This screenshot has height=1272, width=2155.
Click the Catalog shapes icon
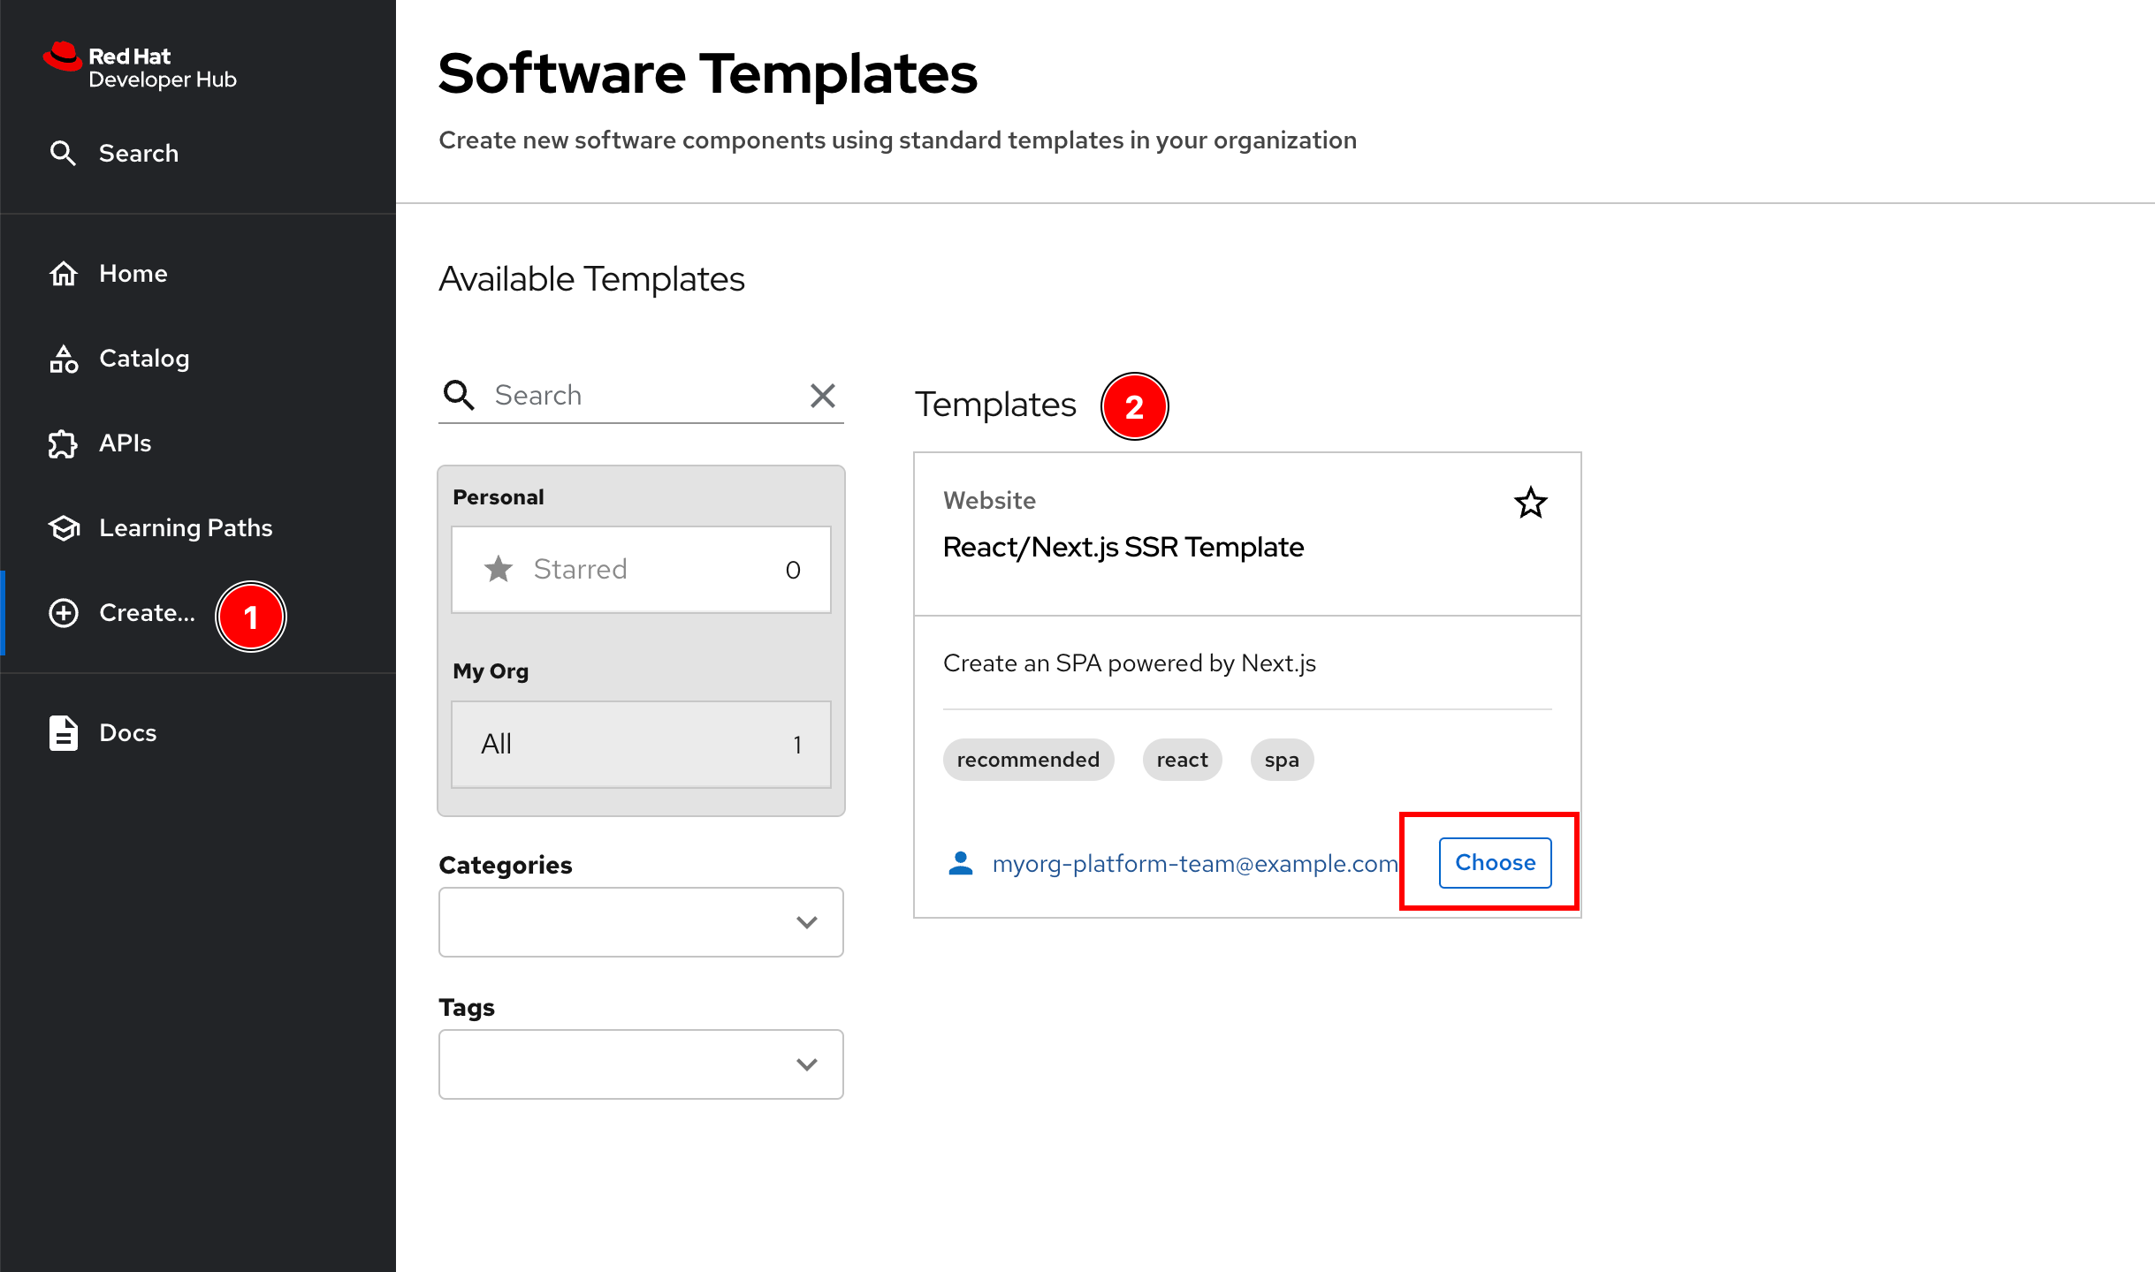[x=63, y=359]
